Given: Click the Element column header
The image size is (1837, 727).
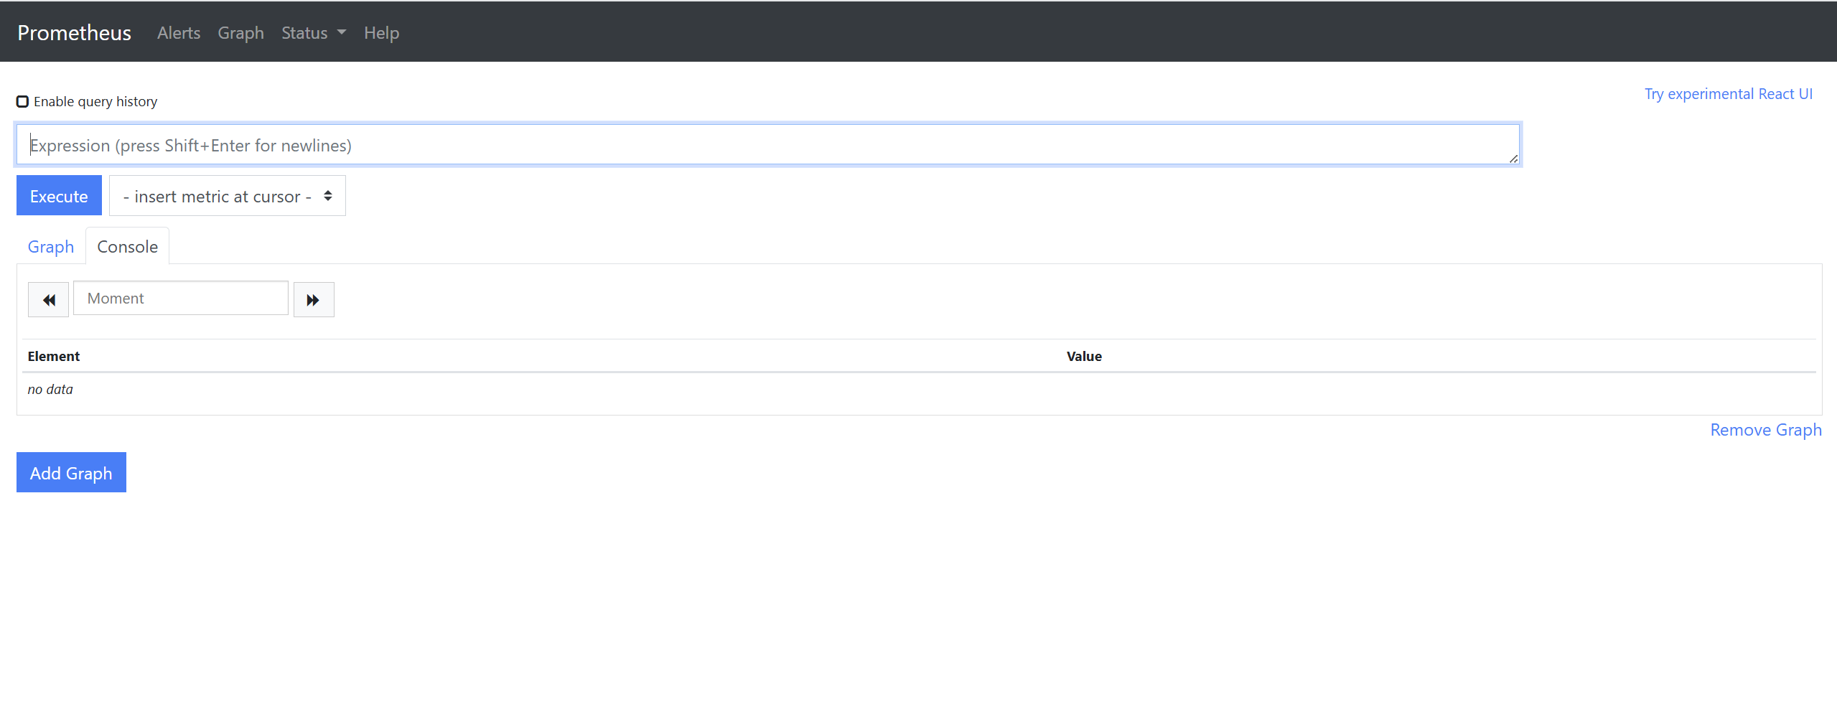Looking at the screenshot, I should 54,357.
